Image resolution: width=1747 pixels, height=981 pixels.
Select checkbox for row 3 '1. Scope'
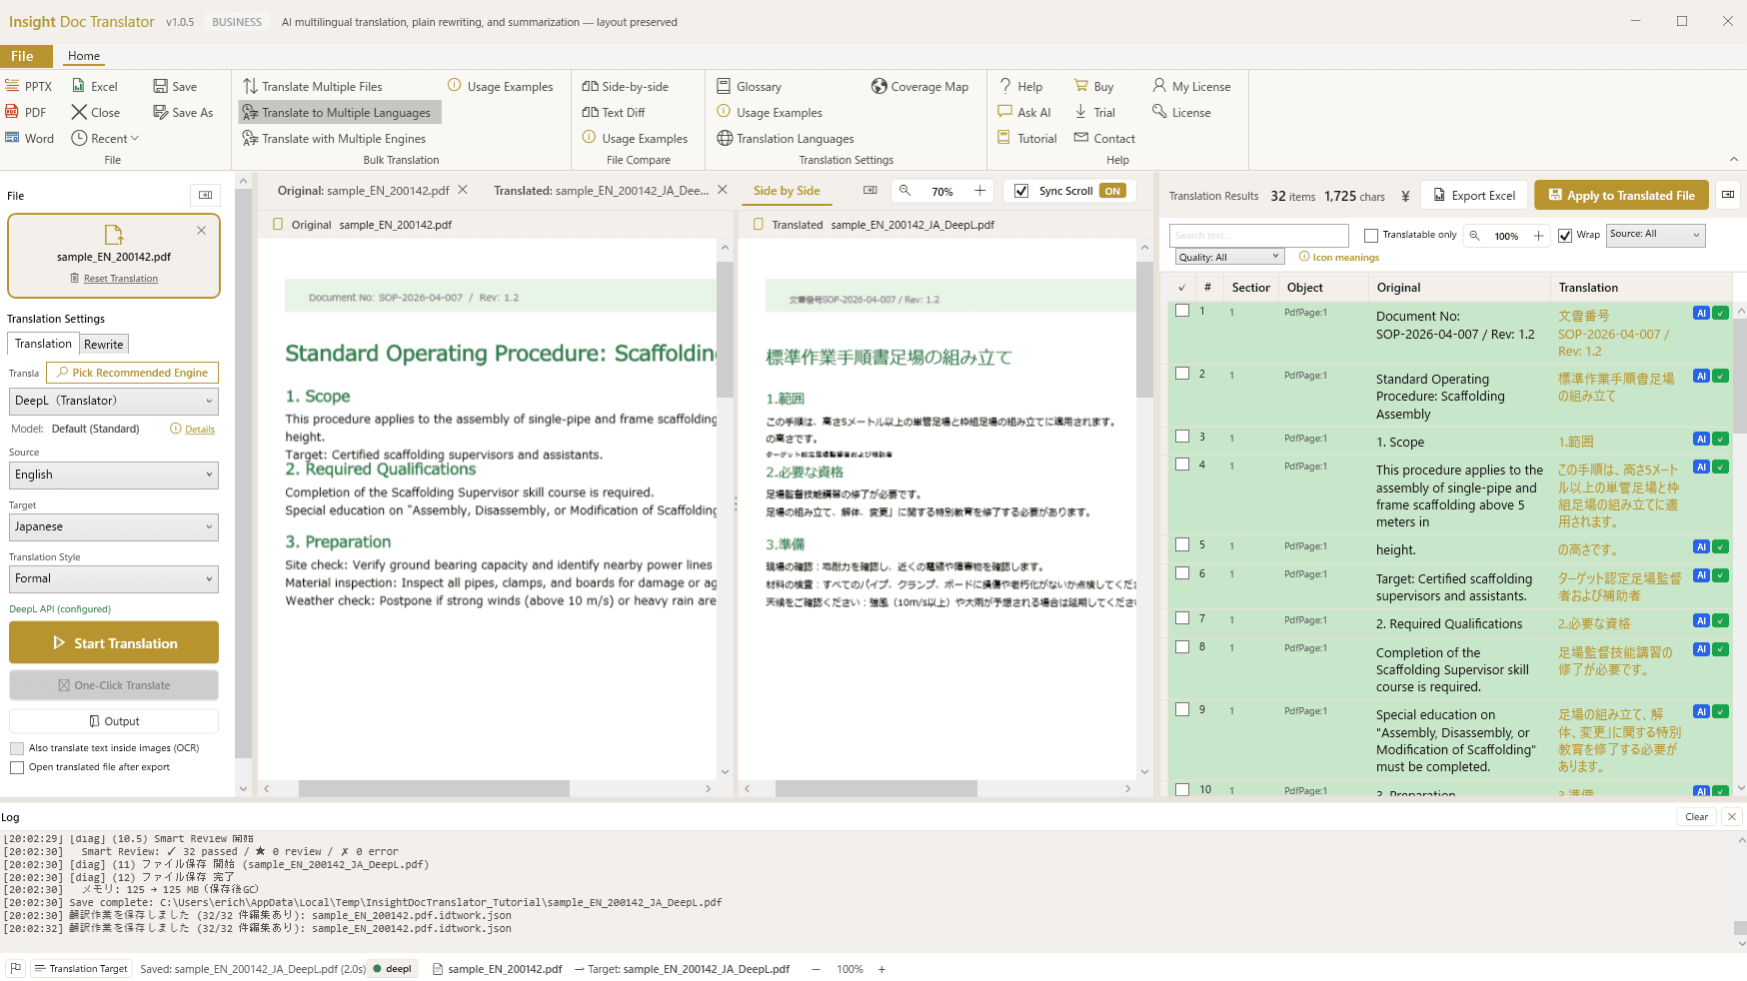click(x=1182, y=437)
